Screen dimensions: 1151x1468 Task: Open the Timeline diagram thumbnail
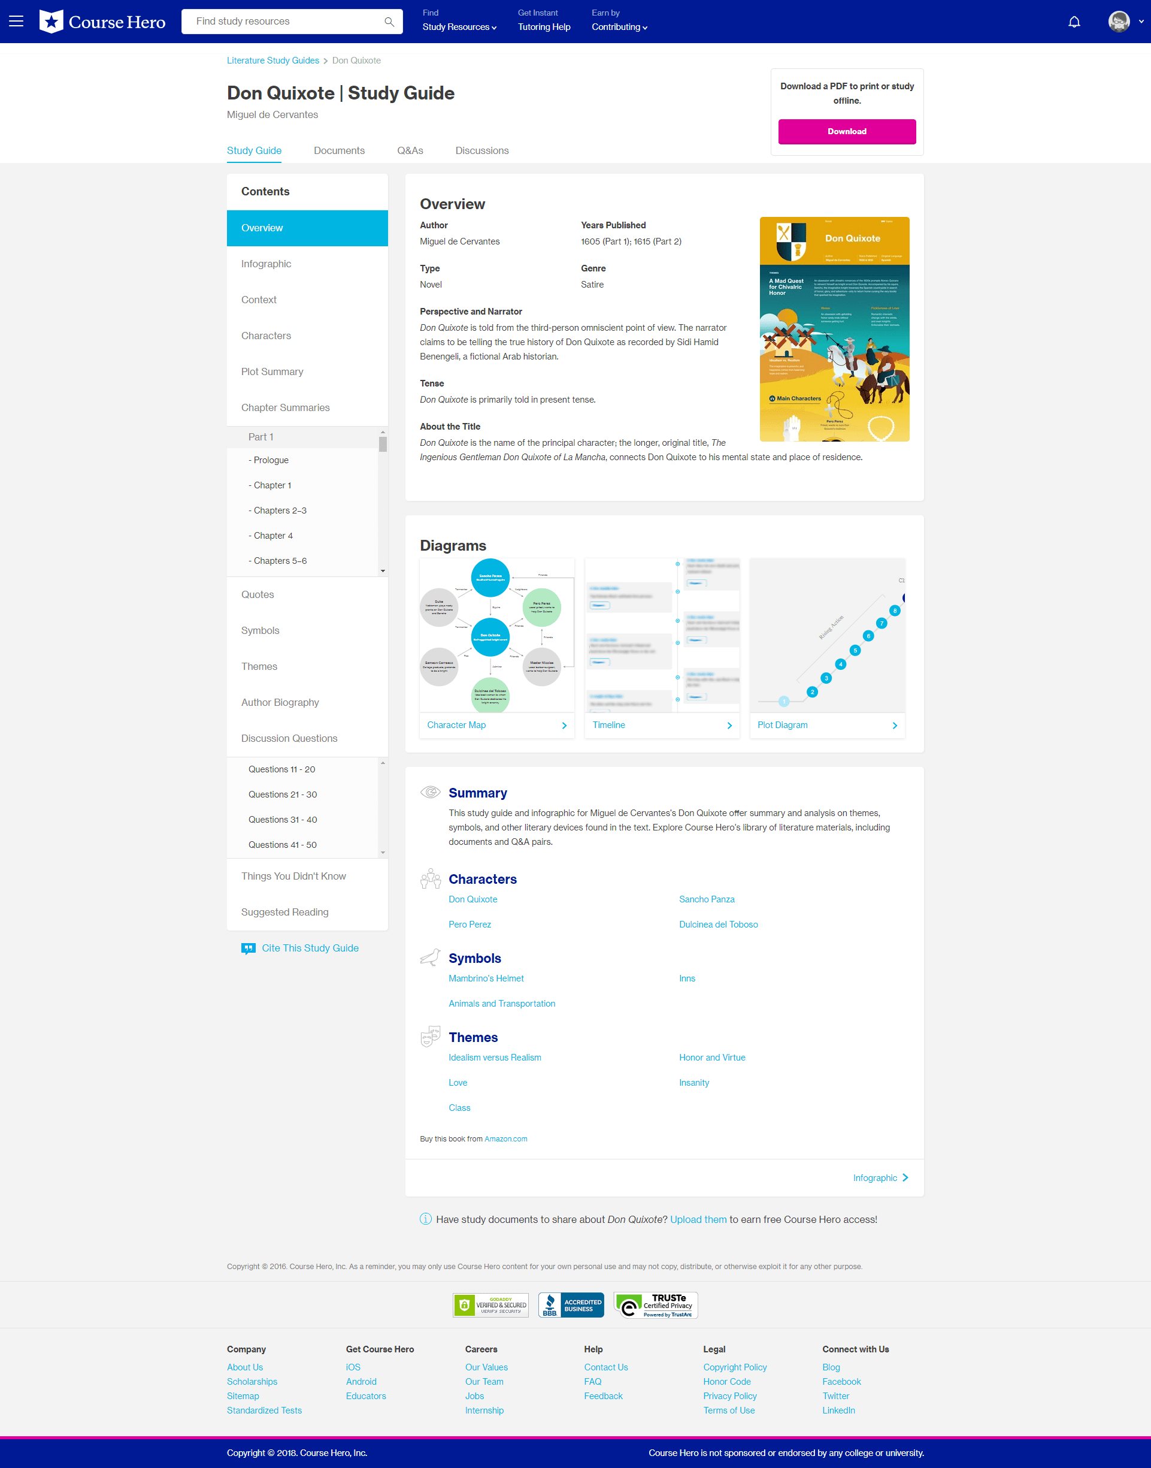point(662,635)
